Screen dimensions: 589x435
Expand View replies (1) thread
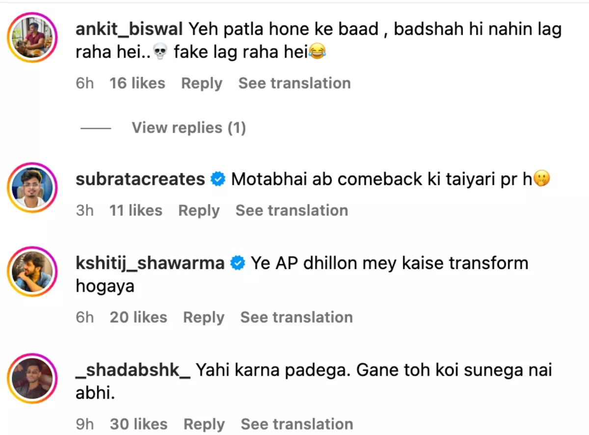click(188, 128)
